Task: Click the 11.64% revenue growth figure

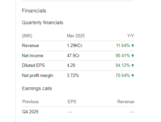Action: [123, 46]
